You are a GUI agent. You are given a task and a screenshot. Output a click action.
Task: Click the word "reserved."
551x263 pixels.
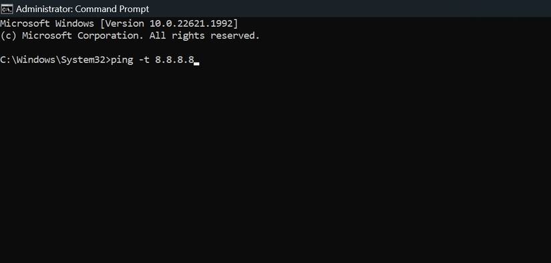[235, 36]
